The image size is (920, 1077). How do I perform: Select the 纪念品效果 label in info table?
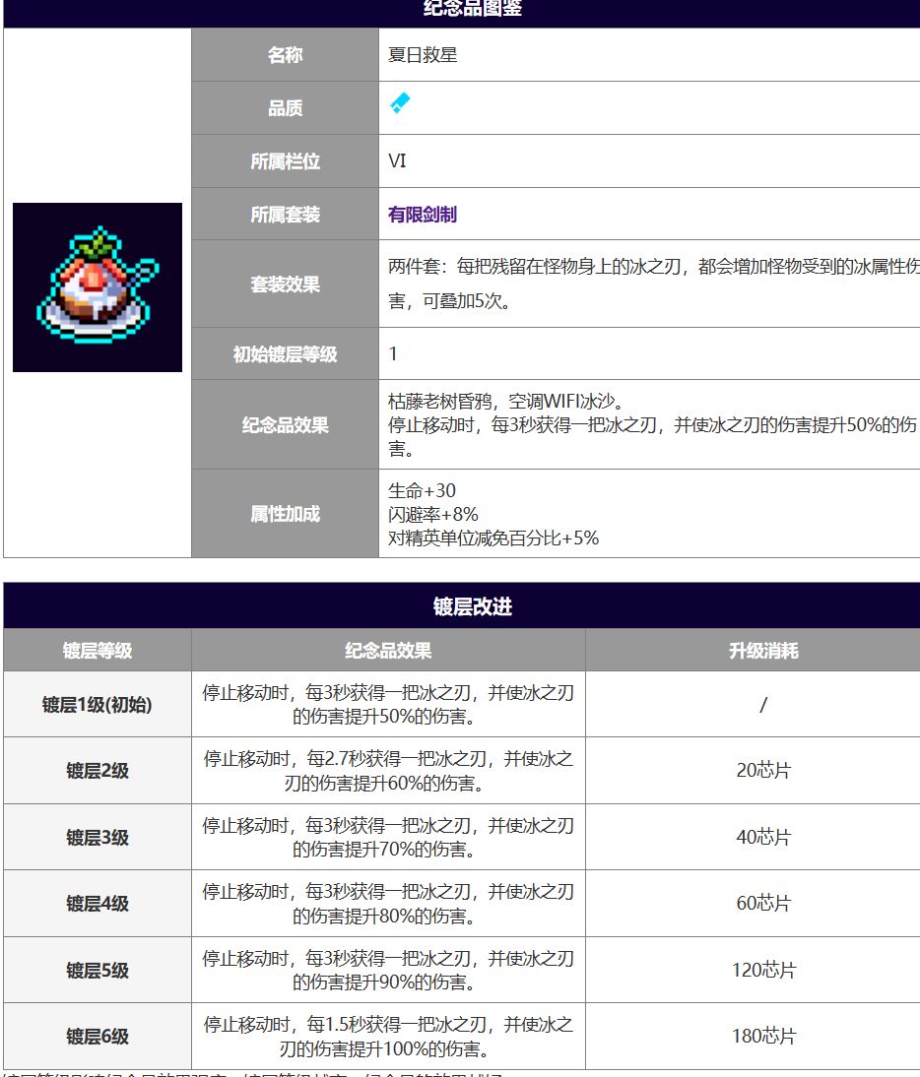click(285, 425)
